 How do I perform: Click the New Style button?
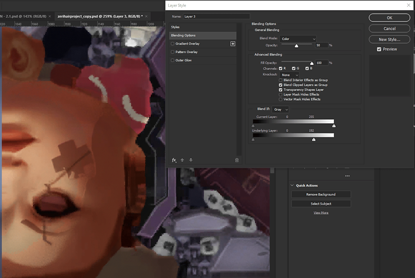(x=389, y=39)
